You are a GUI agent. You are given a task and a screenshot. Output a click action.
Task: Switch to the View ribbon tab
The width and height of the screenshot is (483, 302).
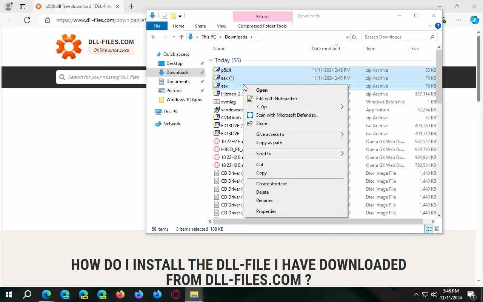(222, 26)
